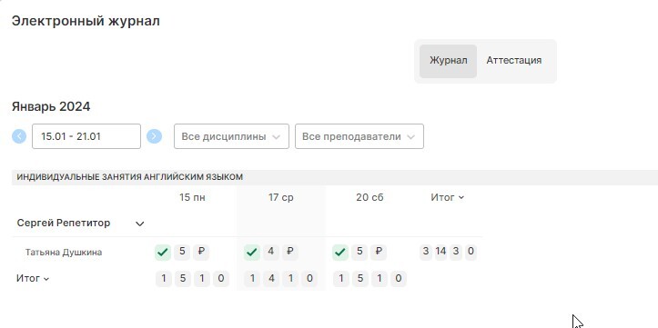Collapse the Сергей Репетитор group
The width and height of the screenshot is (658, 328).
(140, 224)
